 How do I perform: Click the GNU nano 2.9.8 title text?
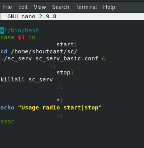click(32, 16)
